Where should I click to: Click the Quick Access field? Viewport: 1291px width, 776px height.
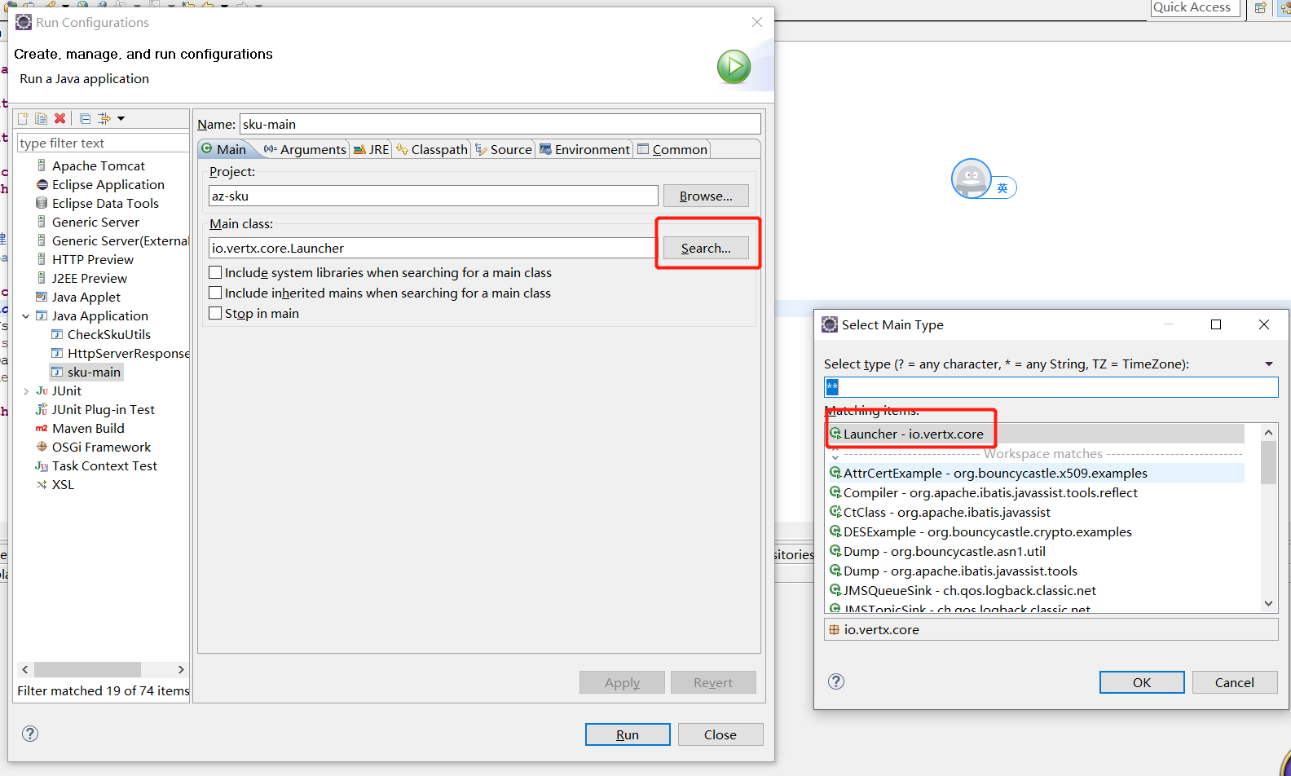click(1196, 7)
